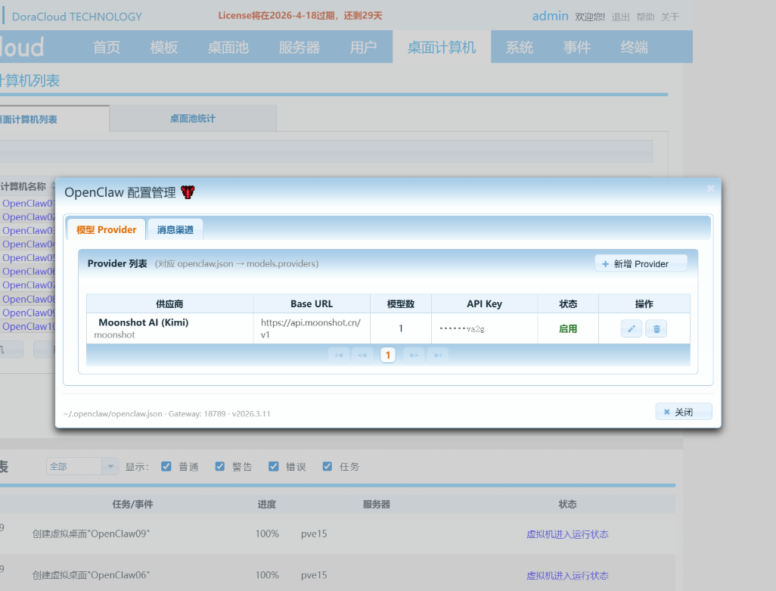Go to previous page in the pager
Viewport: 776px width, 591px height.
[x=362, y=355]
